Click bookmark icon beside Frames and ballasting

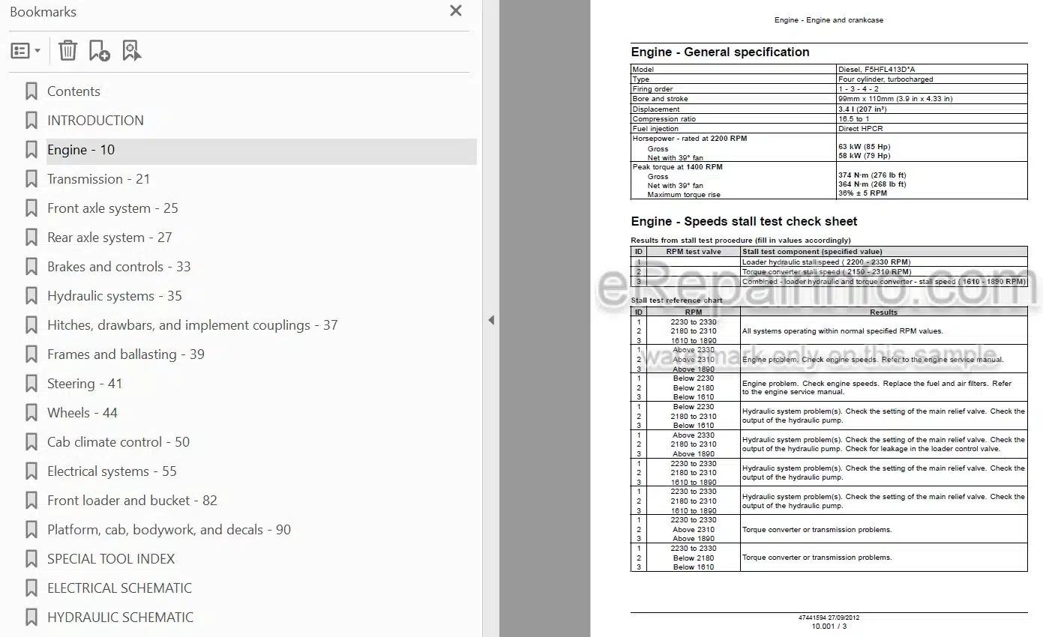(31, 354)
